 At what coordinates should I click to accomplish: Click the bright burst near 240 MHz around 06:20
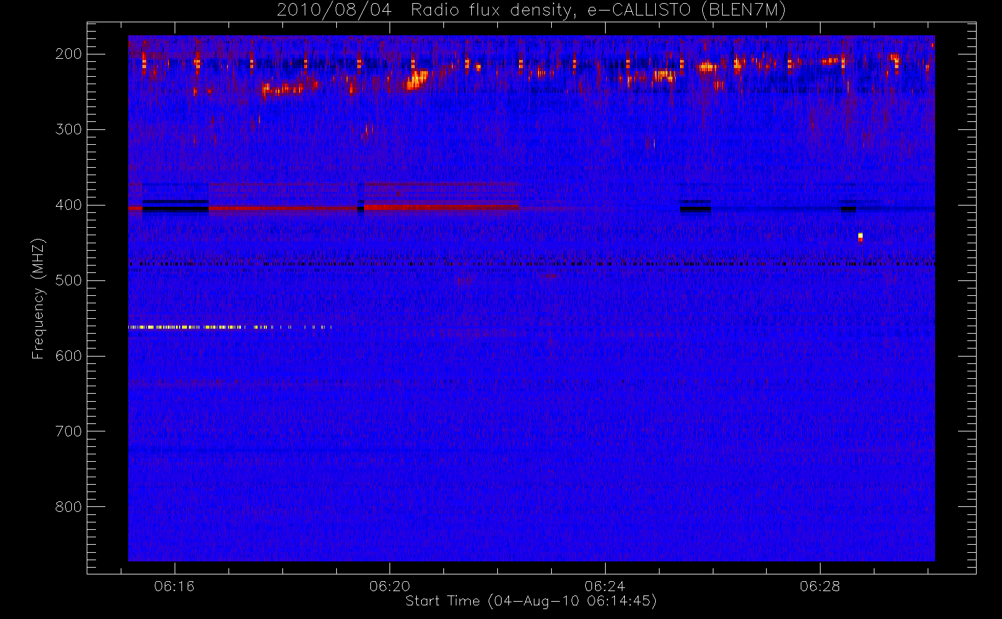point(416,80)
